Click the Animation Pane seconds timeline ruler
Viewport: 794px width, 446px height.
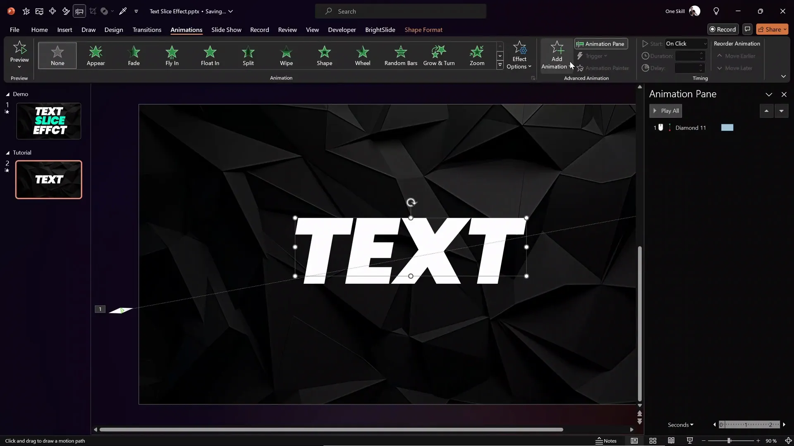(x=749, y=425)
